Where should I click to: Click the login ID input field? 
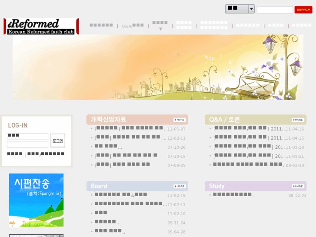(x=28, y=137)
